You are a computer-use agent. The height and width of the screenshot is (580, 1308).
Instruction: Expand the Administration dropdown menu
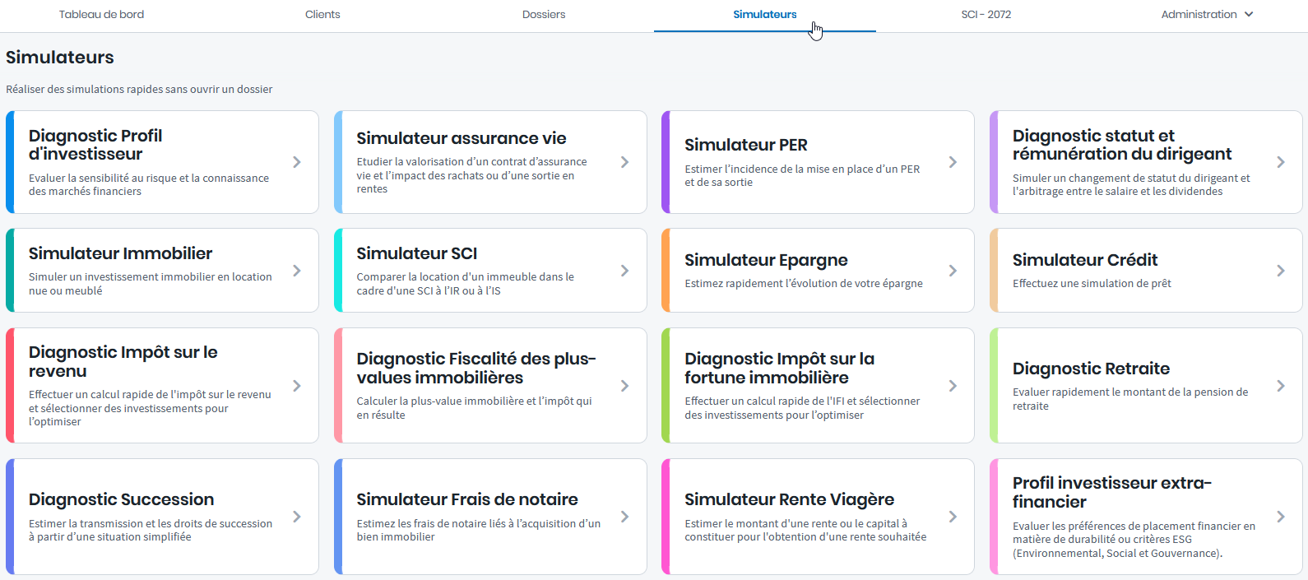click(1207, 15)
